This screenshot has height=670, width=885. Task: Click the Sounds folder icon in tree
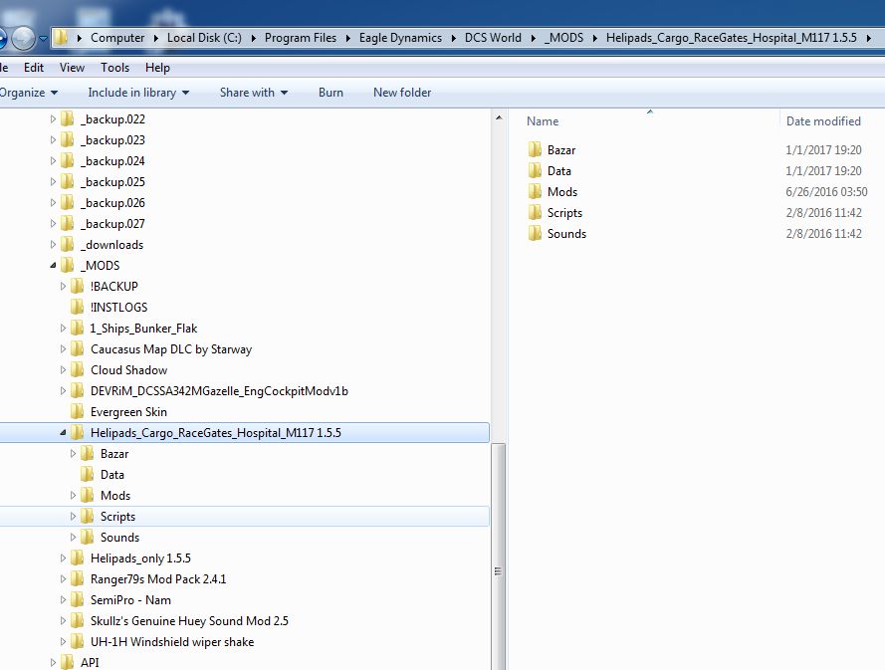[88, 537]
